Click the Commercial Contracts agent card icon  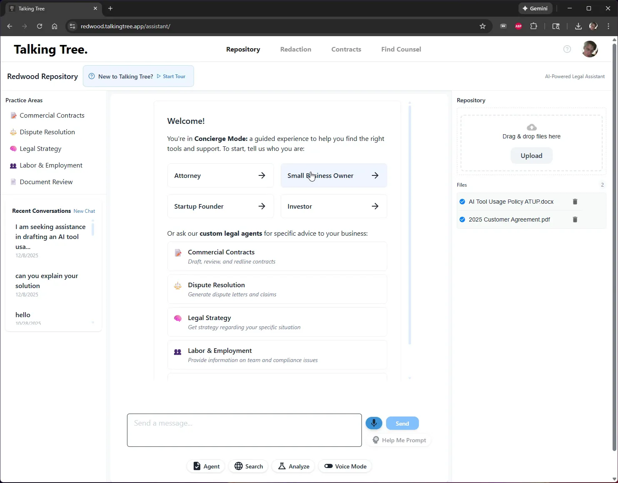[x=178, y=253]
